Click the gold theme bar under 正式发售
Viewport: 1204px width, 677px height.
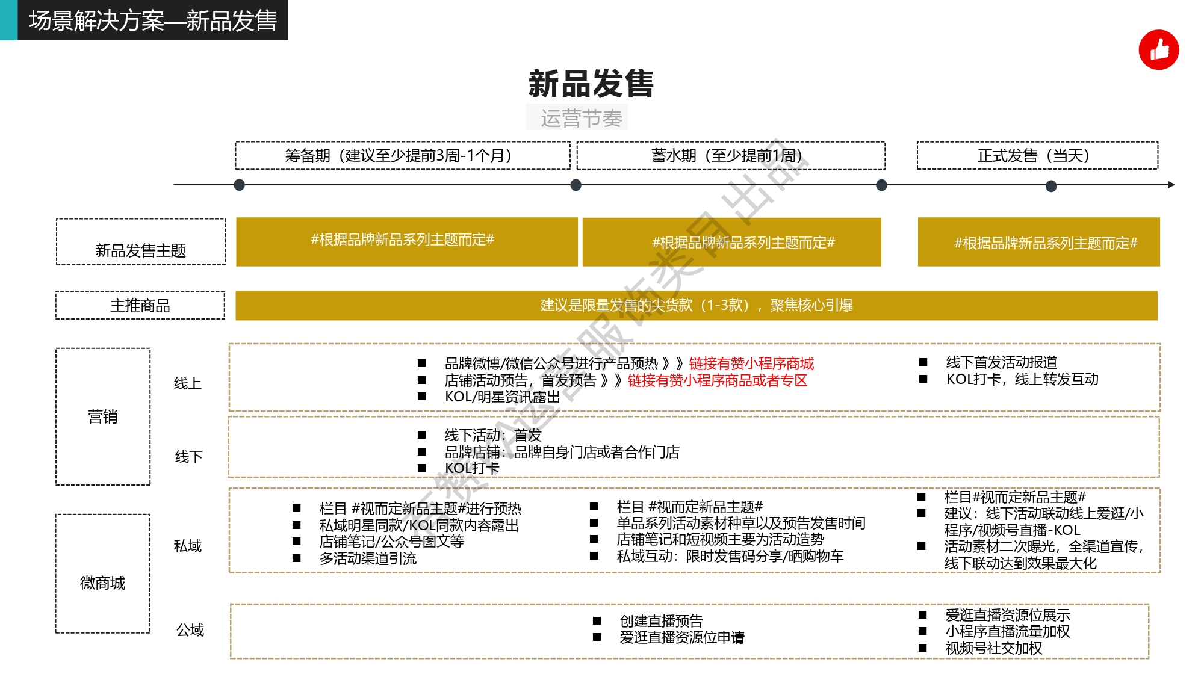(1038, 241)
